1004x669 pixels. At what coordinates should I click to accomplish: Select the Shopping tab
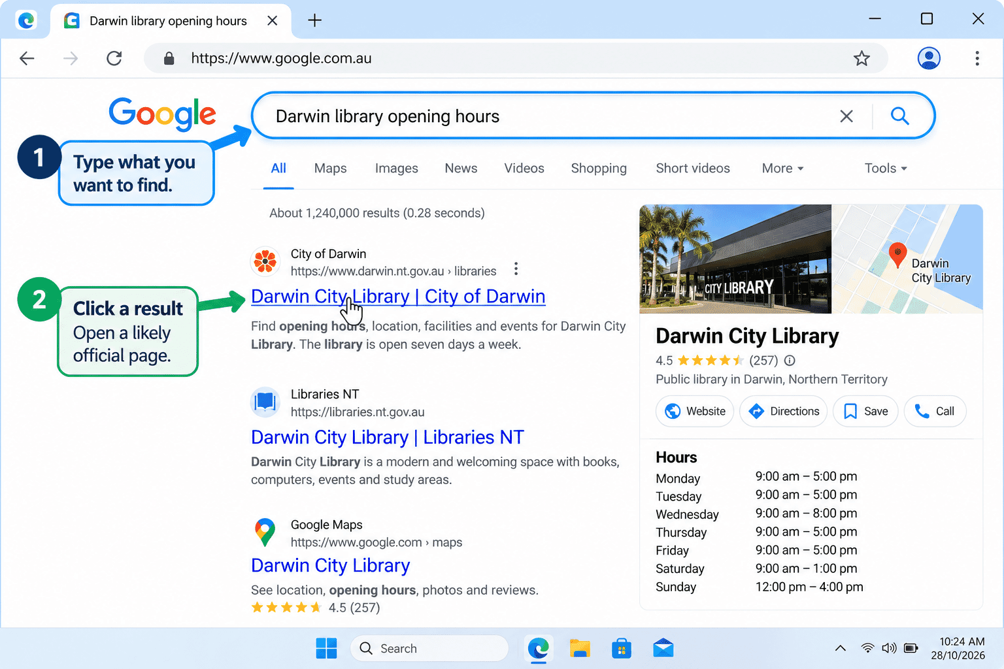tap(599, 169)
